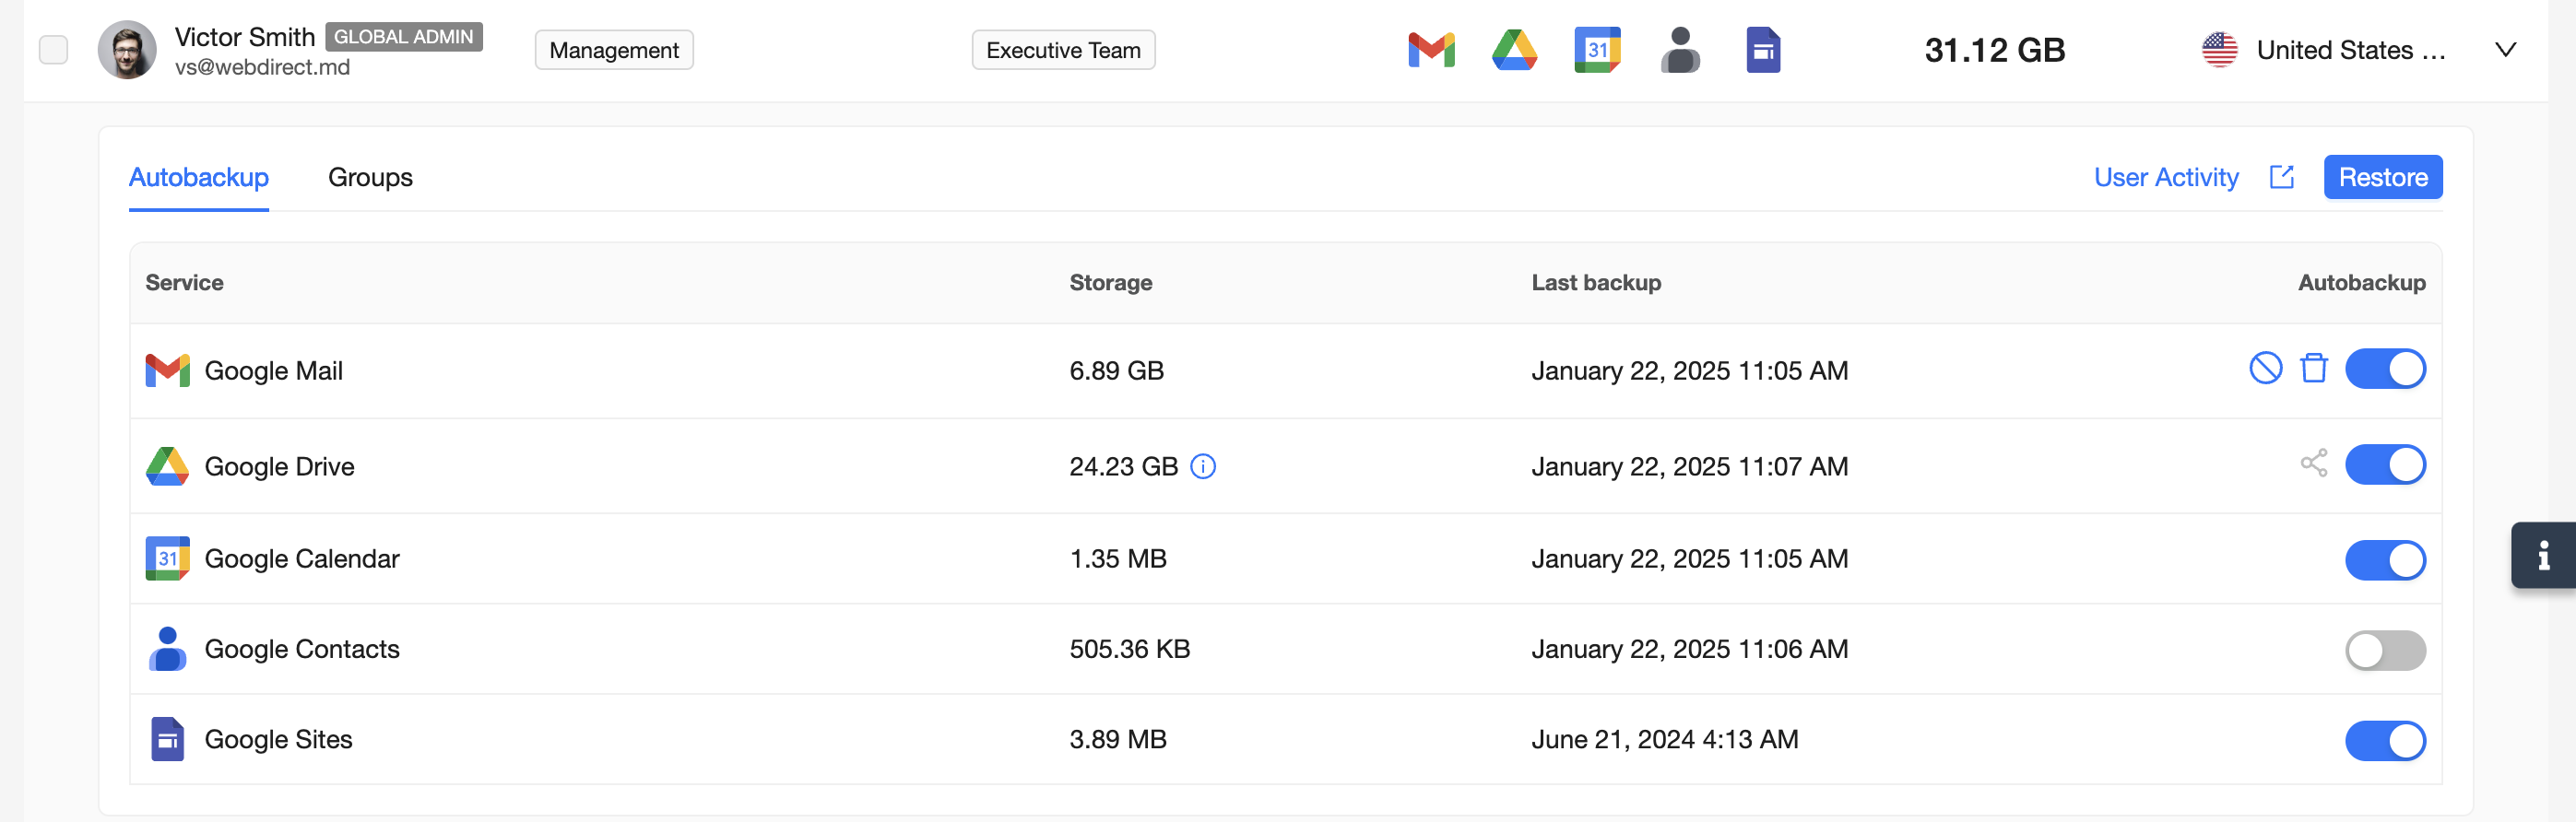Turn off Google Sites autobackup

(x=2385, y=741)
